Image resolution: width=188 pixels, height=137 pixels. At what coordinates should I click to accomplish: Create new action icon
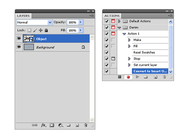click(155, 77)
